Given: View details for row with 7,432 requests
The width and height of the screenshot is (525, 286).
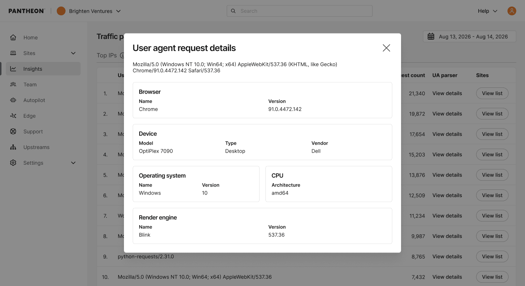Looking at the screenshot, I should tap(447, 277).
